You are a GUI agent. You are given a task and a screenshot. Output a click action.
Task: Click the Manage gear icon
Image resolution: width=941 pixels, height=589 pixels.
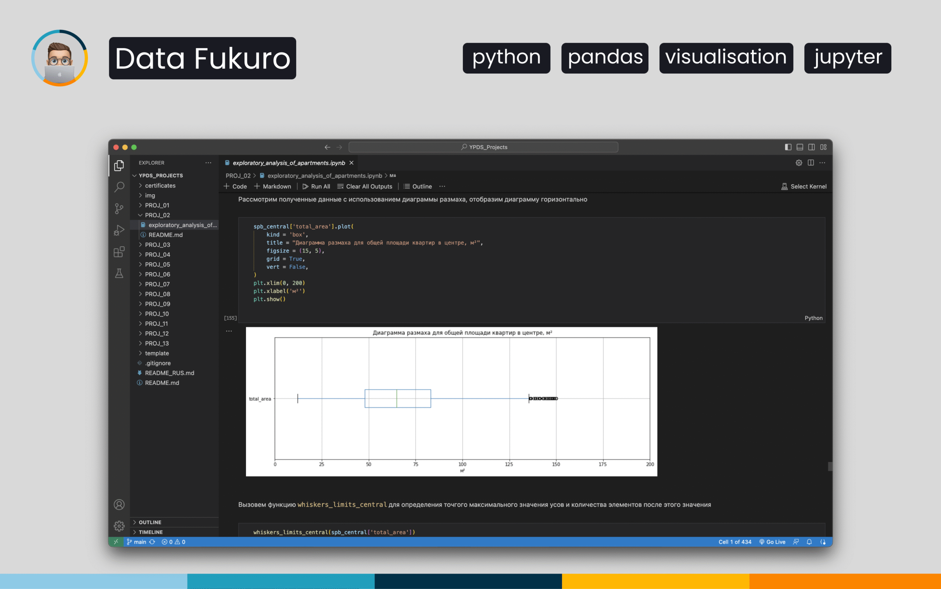click(119, 526)
